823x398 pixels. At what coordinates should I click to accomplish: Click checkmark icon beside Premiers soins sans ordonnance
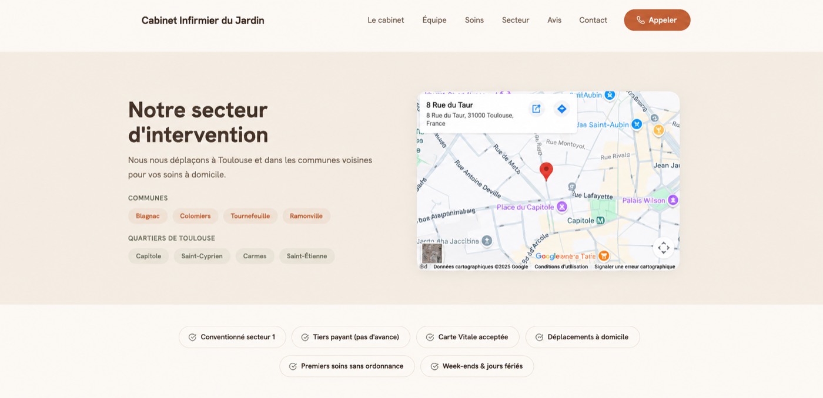coord(293,366)
